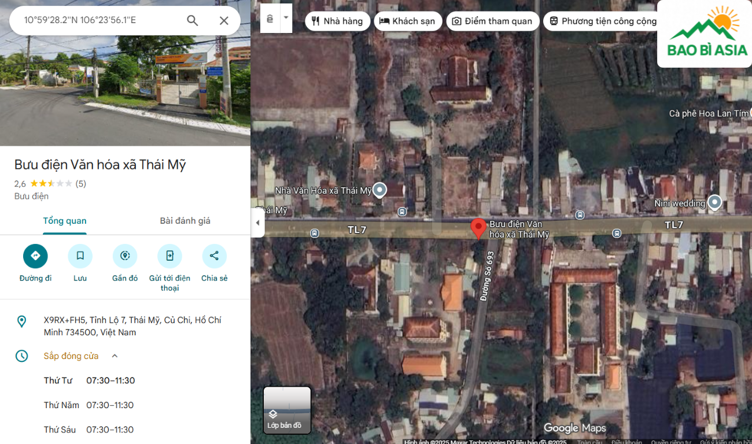Clear the search with X icon
This screenshot has width=752, height=444.
(x=224, y=21)
